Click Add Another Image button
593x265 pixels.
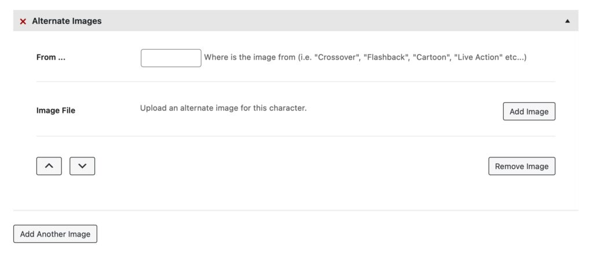tap(55, 234)
